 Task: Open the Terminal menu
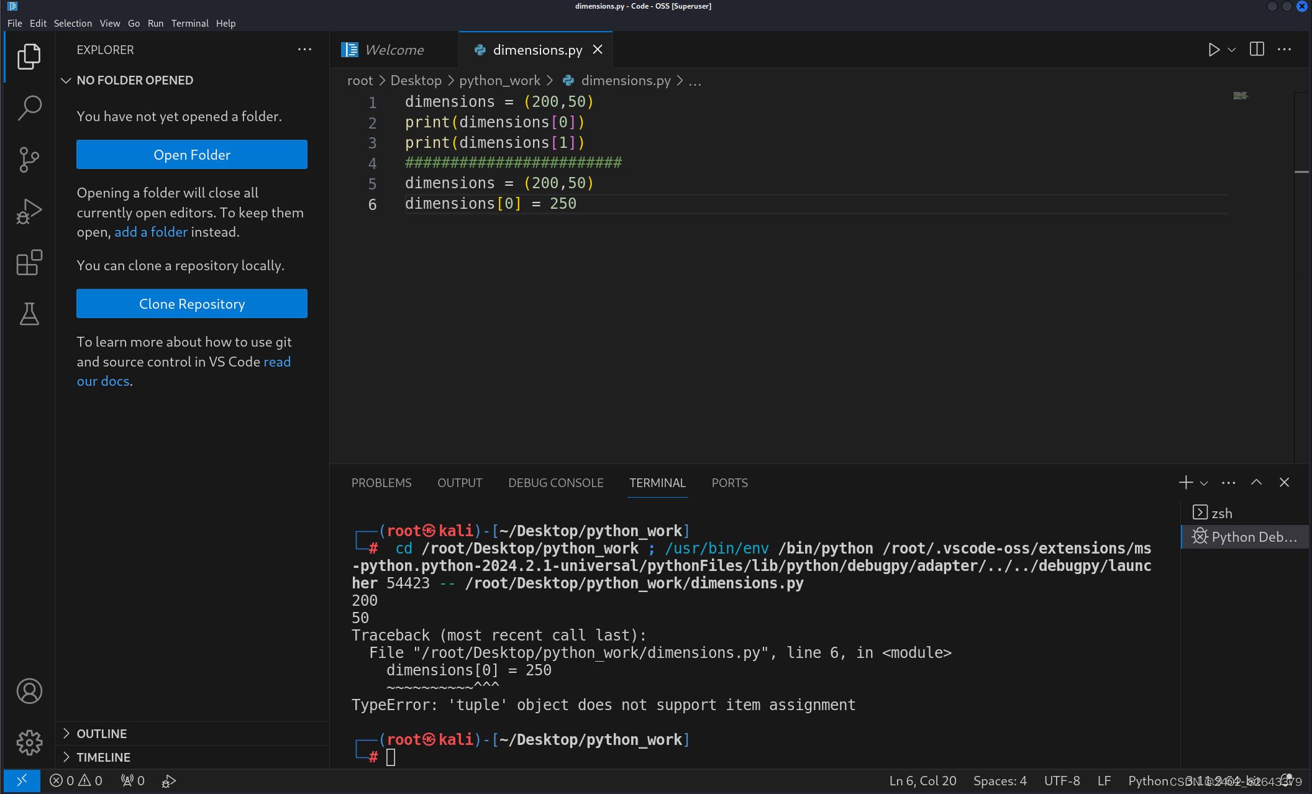point(190,23)
